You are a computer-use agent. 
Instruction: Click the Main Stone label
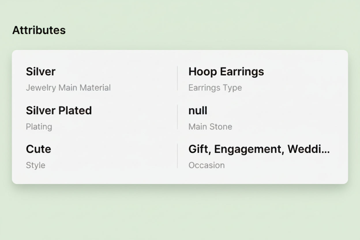pyautogui.click(x=210, y=127)
